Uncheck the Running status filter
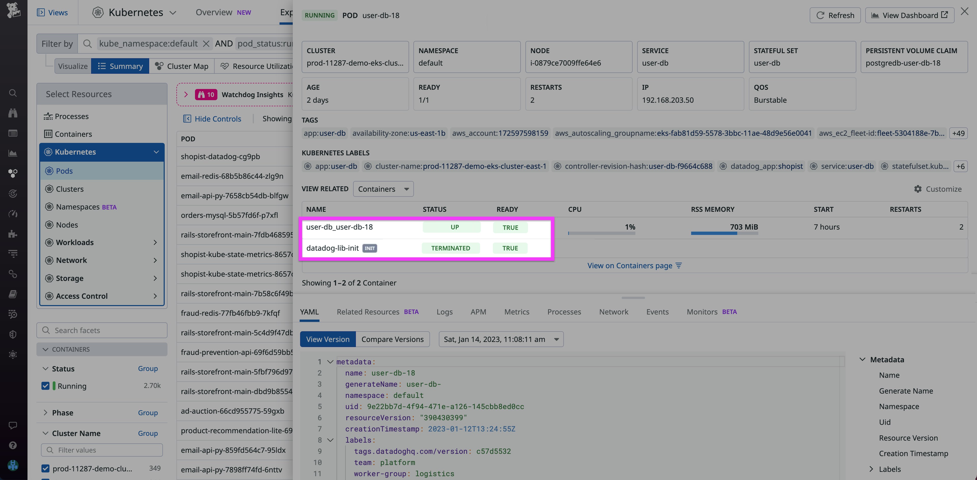 point(46,386)
